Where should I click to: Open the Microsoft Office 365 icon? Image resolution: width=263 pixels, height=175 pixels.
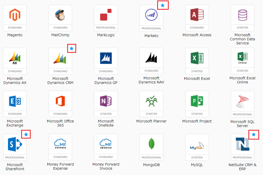click(x=60, y=101)
